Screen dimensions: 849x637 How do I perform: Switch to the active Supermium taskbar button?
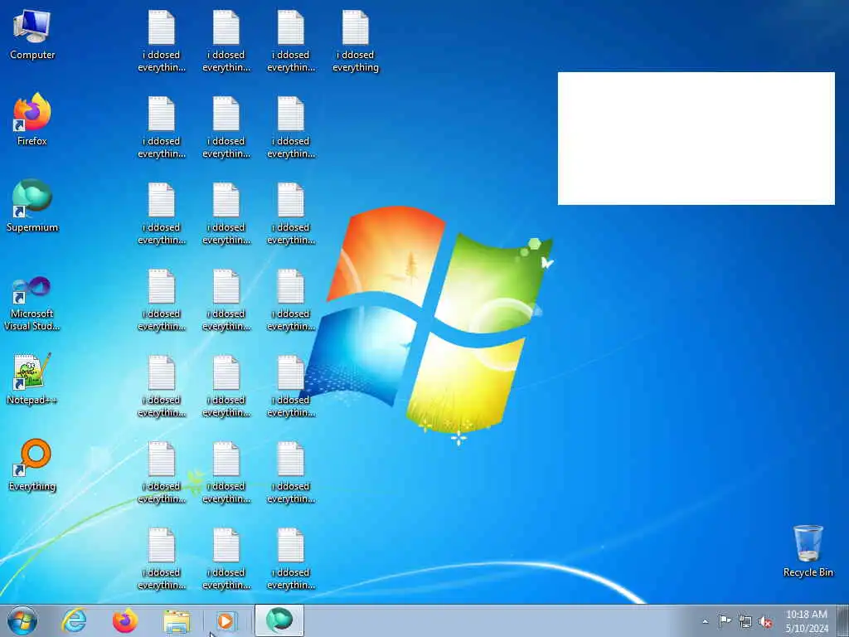pyautogui.click(x=279, y=620)
